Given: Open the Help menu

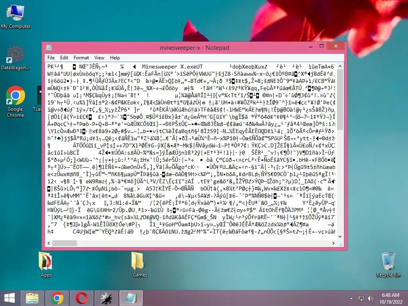Looking at the screenshot, I should (115, 58).
